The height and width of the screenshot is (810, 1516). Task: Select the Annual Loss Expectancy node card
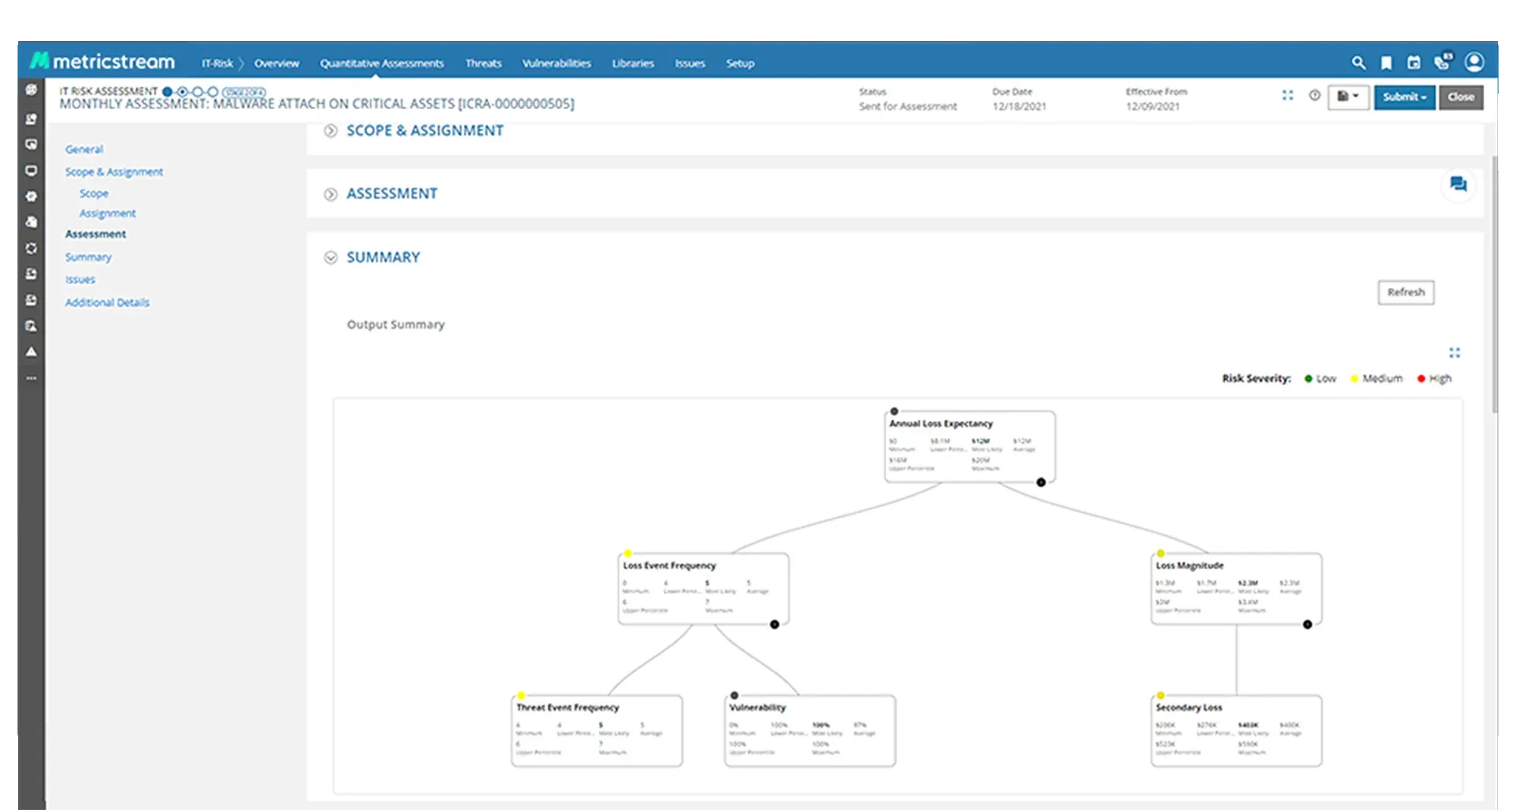969,447
